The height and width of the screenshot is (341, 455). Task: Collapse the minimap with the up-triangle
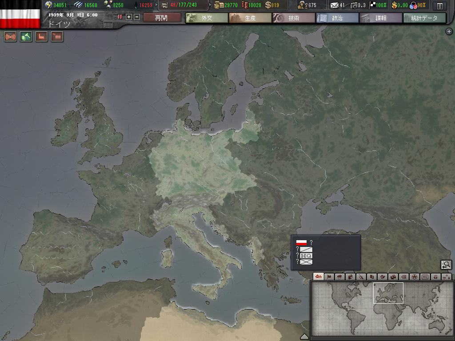pos(304,337)
